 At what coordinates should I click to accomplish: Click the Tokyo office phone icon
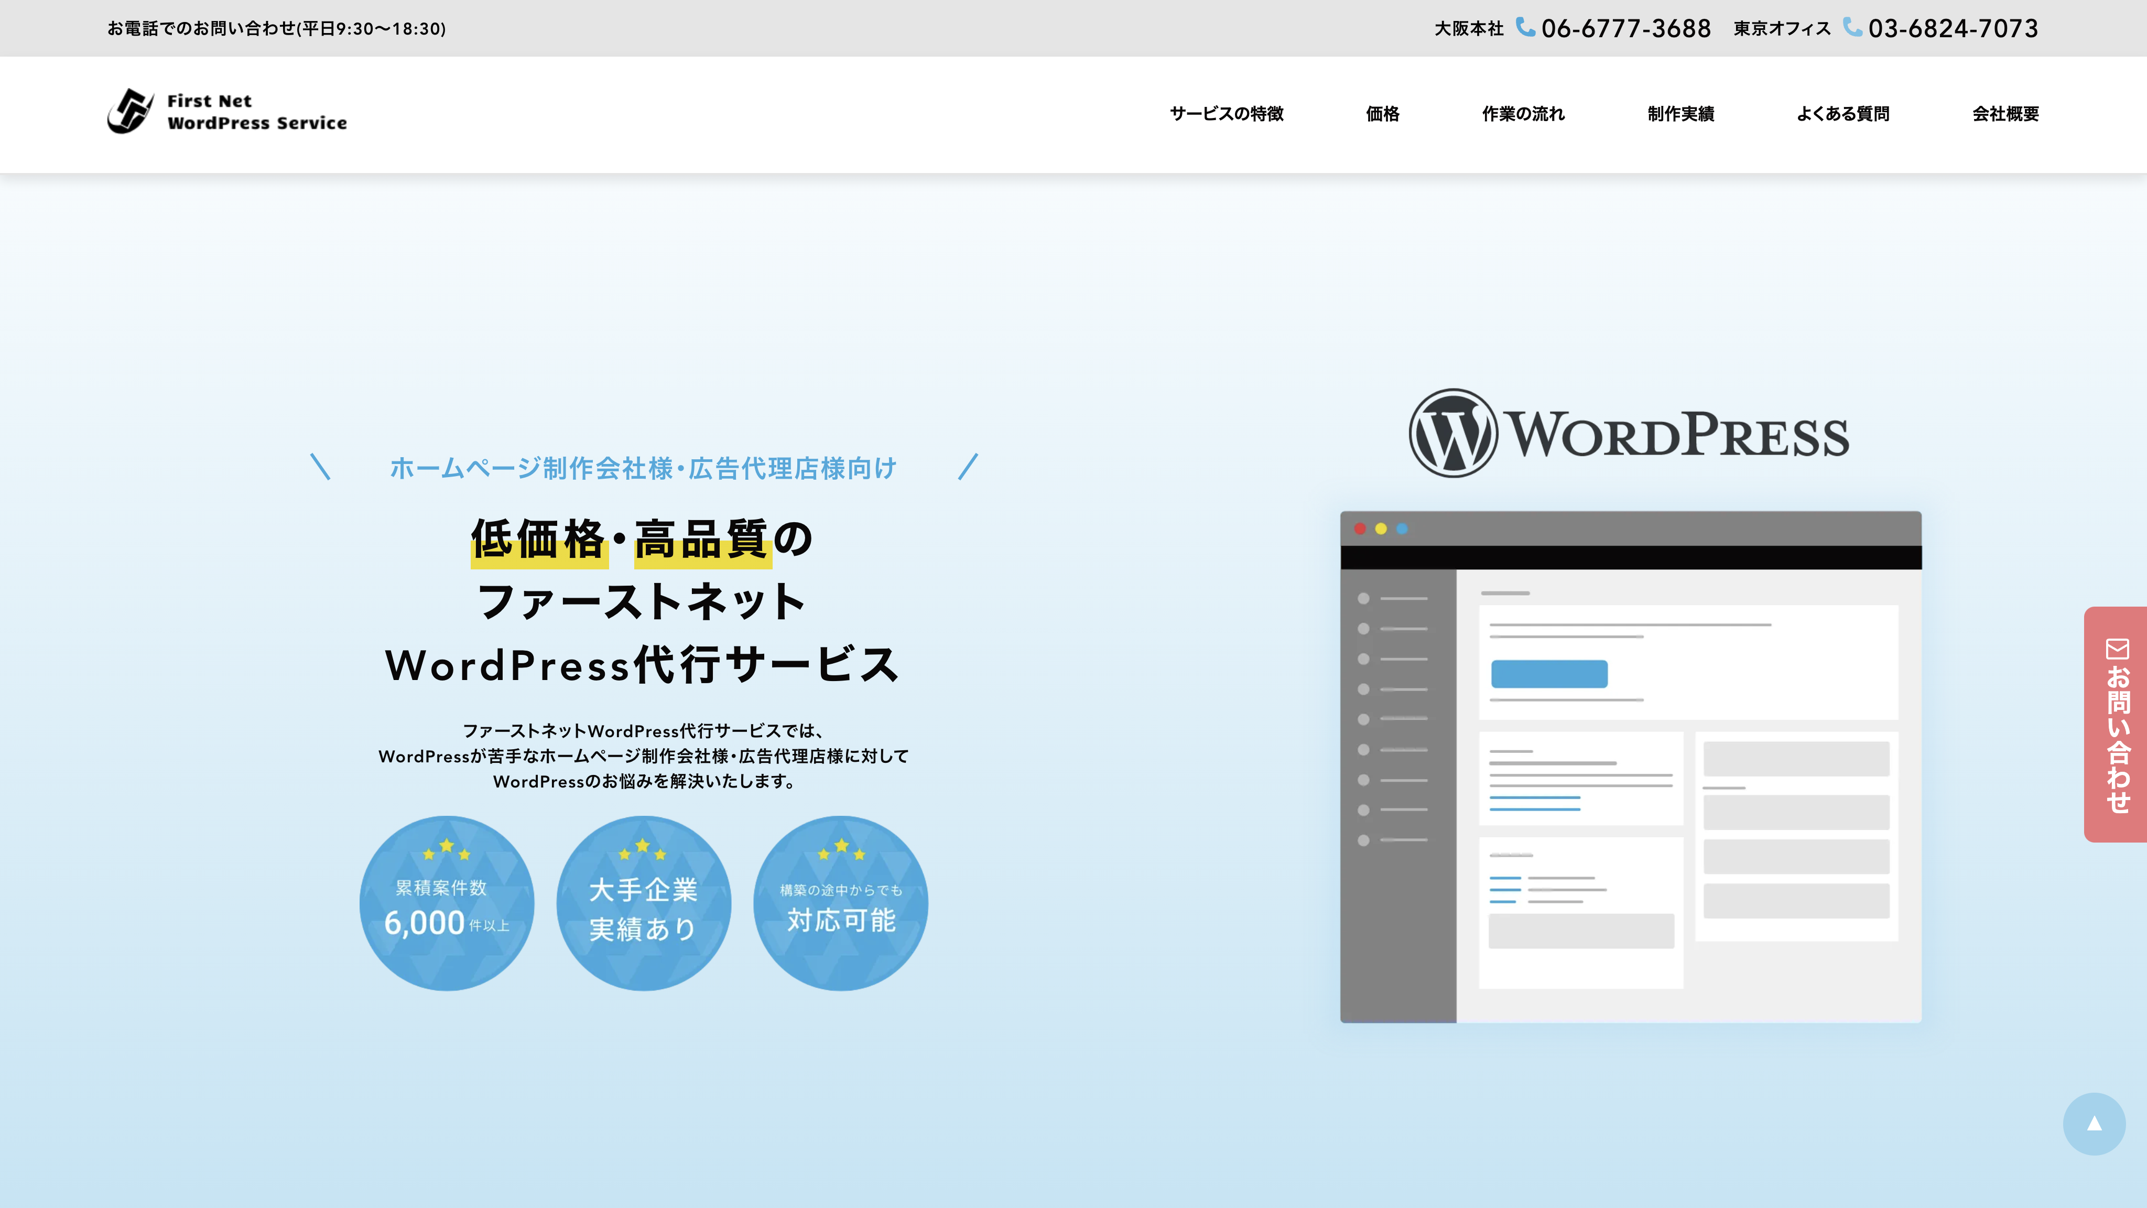point(1852,27)
